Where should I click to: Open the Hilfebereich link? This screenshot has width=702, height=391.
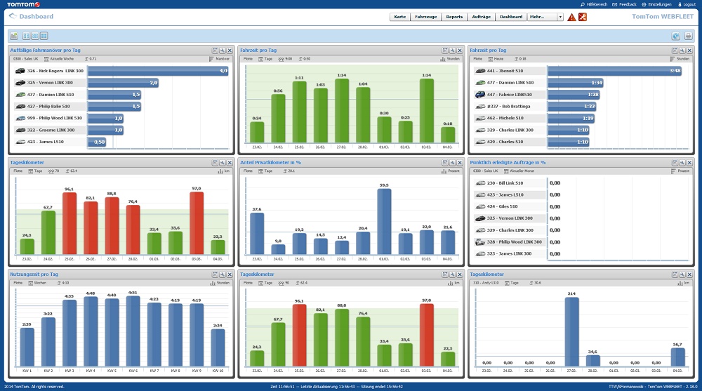pyautogui.click(x=594, y=4)
